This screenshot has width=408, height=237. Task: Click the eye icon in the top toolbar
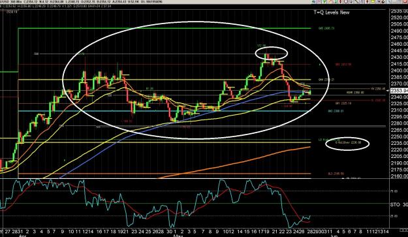point(314,1)
